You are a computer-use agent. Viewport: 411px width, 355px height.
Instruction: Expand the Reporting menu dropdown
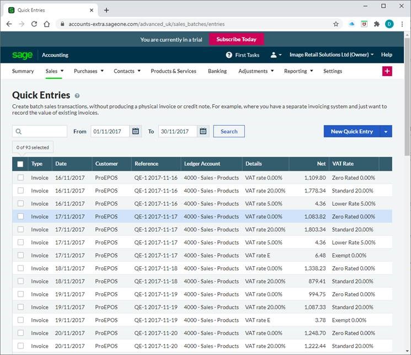(x=298, y=71)
